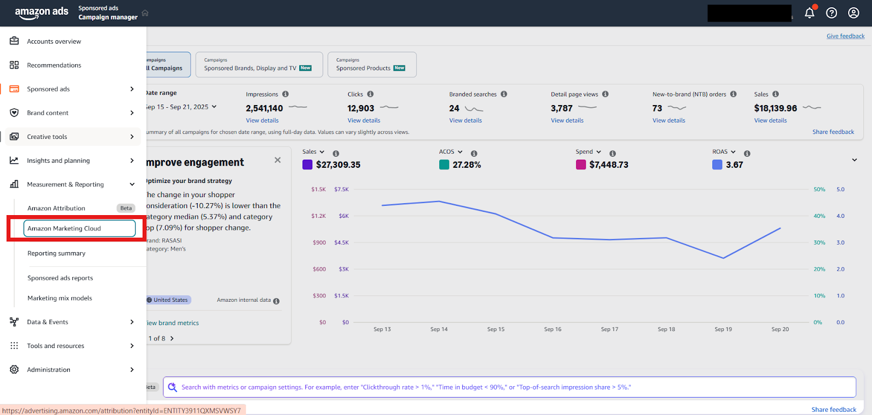Expand Insights and planning submenu chevron
Viewport: 872px width, 415px height.
(132, 160)
